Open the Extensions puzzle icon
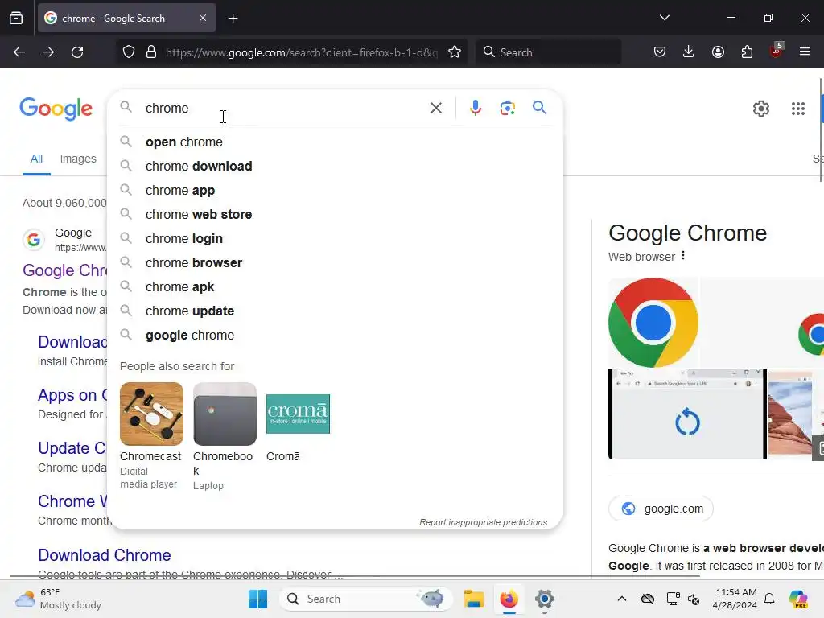Viewport: 824px width, 618px height. (747, 52)
